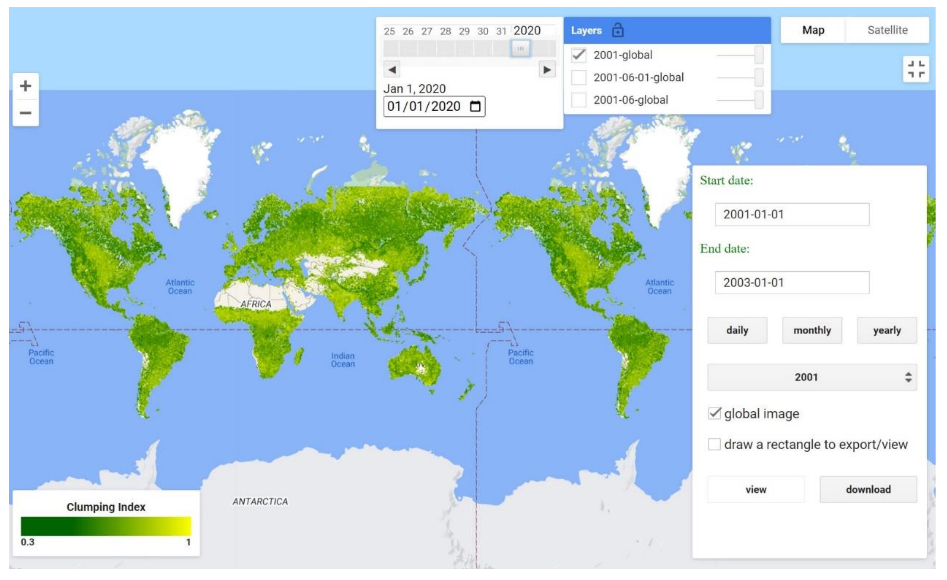Click the yearly button
Viewport: 947px width, 580px height.
pos(887,330)
